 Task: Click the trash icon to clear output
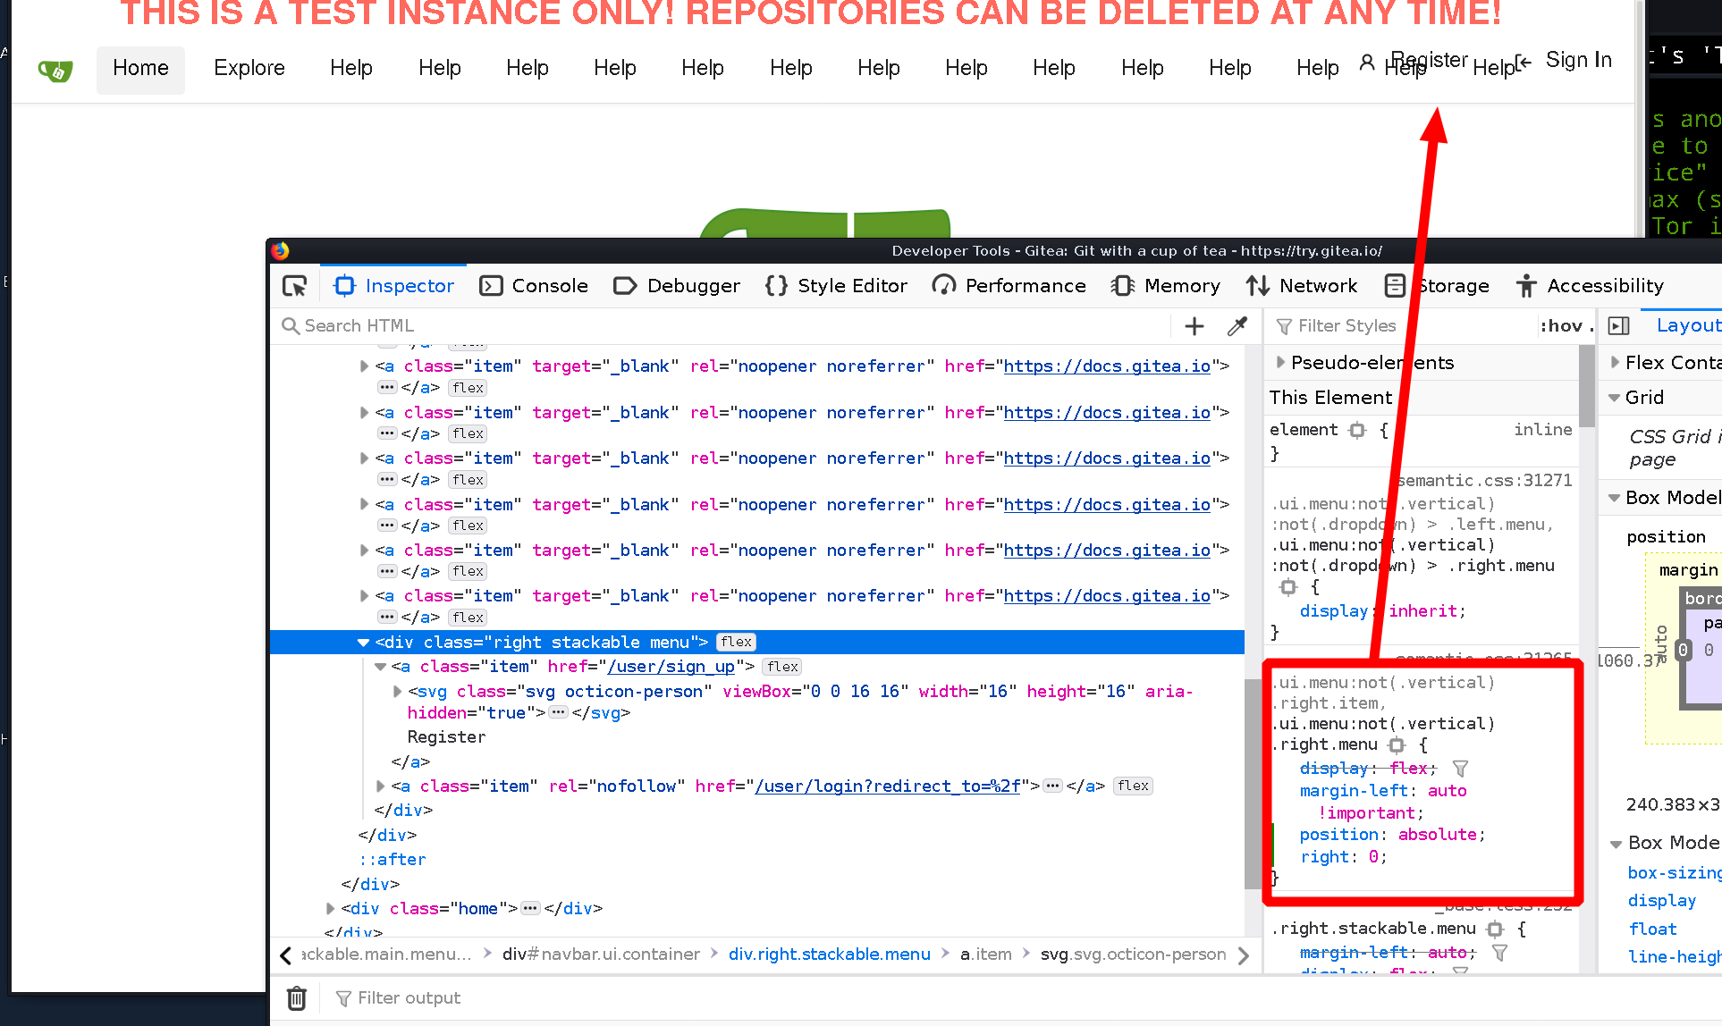click(297, 998)
